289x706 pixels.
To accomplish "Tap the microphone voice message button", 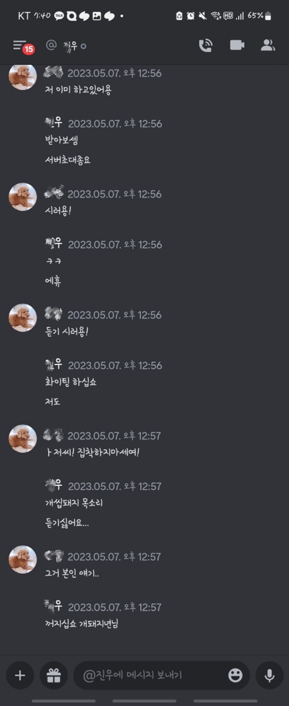I will coord(269,676).
